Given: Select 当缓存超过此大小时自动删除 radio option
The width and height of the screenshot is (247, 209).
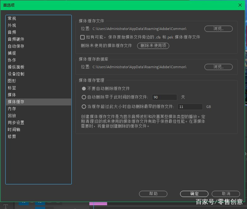Looking at the screenshot, I should (84, 107).
